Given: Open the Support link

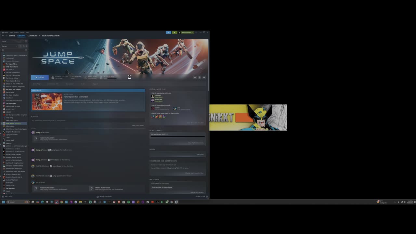Looking at the screenshot, I should [x=95, y=84].
